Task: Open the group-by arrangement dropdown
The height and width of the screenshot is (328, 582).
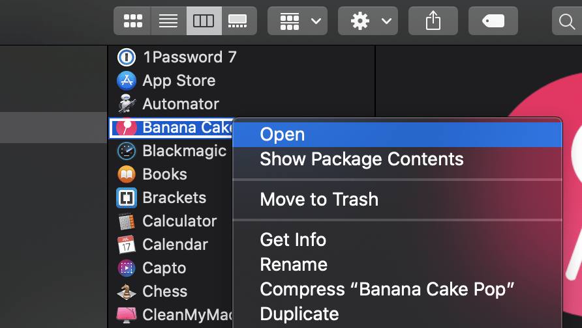Action: [298, 21]
